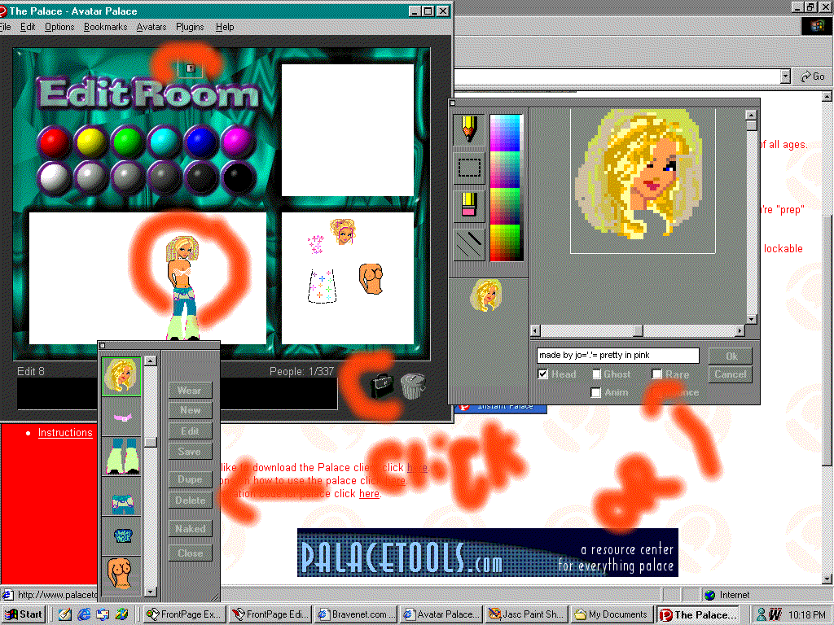This screenshot has width=834, height=625.
Task: Click the prop editor canvas scroll right arrow
Action: [740, 330]
